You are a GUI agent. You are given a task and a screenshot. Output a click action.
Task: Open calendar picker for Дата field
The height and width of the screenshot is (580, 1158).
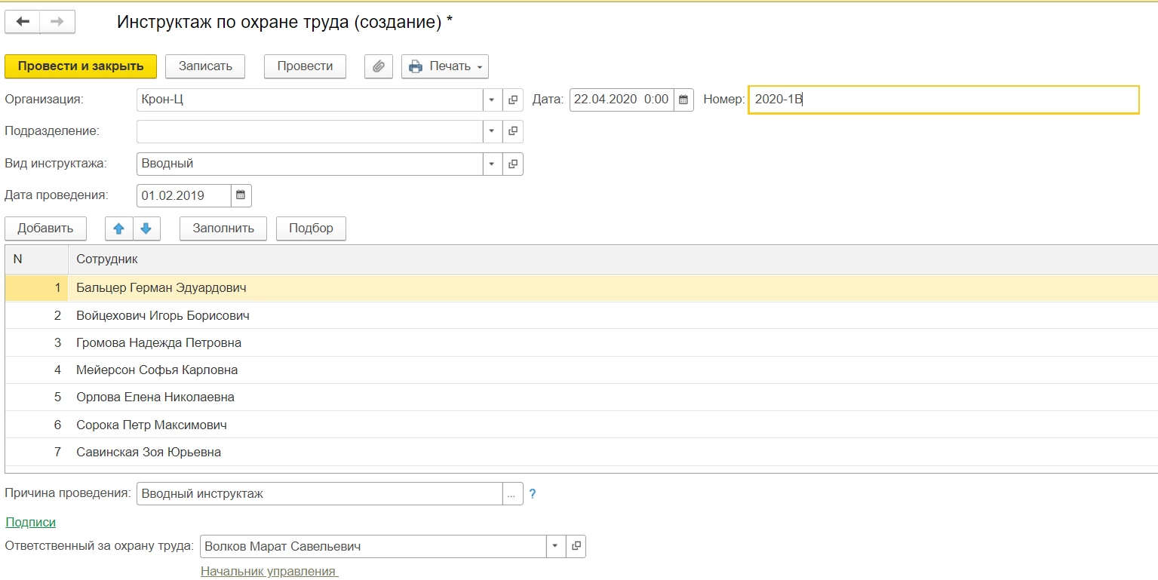coord(683,100)
